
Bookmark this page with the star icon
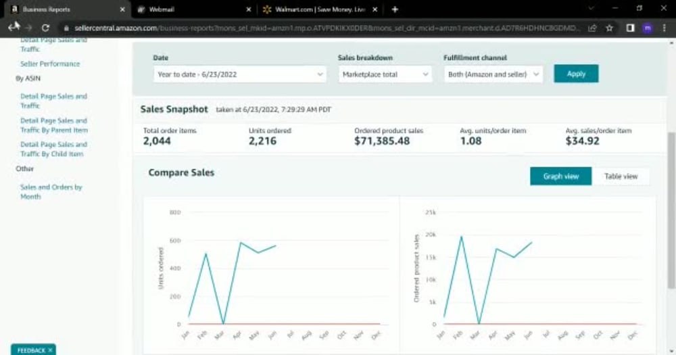coord(609,28)
